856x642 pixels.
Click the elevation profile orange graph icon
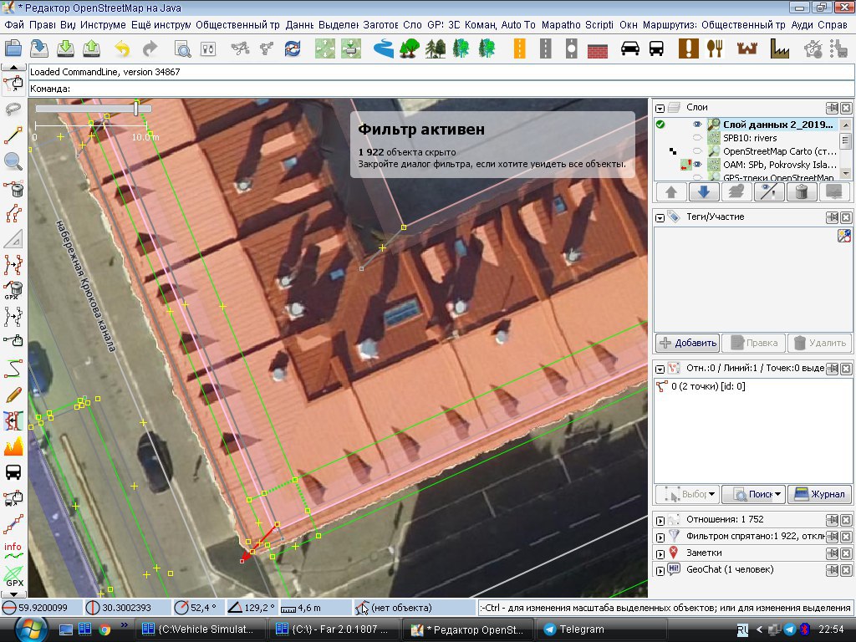tap(13, 446)
